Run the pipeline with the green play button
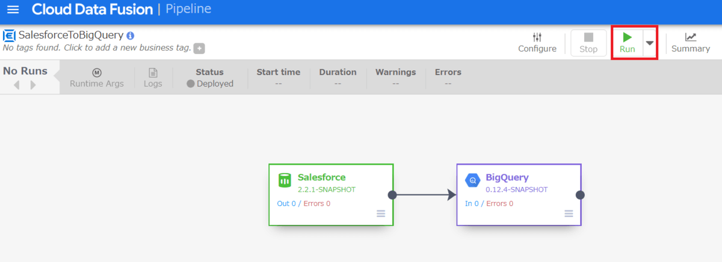The height and width of the screenshot is (262, 722). pos(628,43)
